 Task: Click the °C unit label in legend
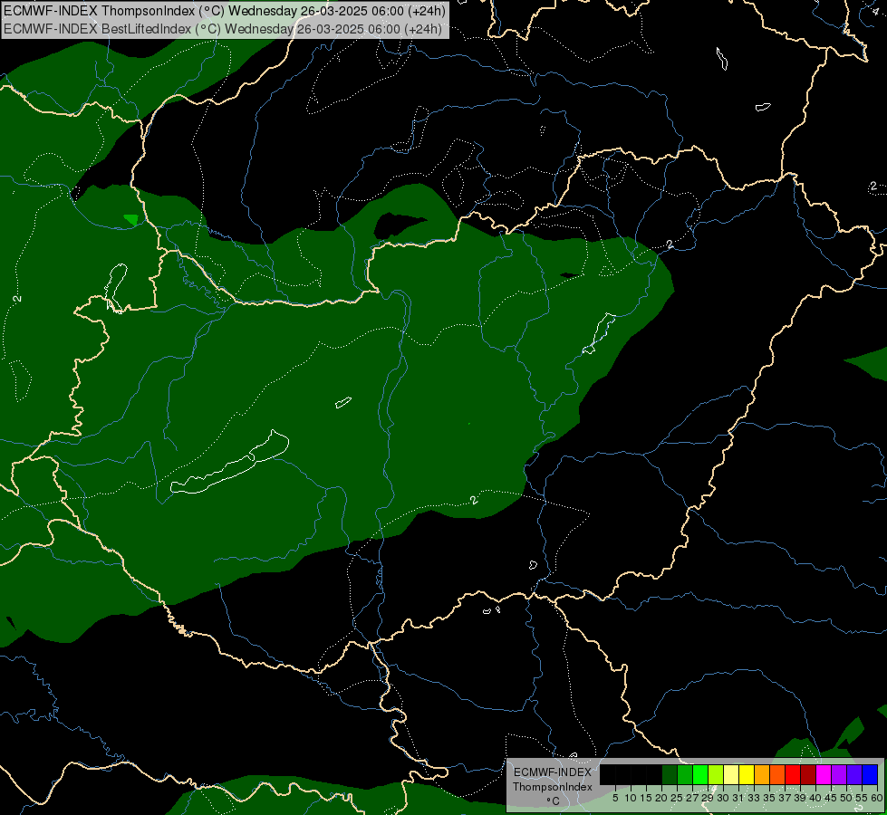[554, 801]
